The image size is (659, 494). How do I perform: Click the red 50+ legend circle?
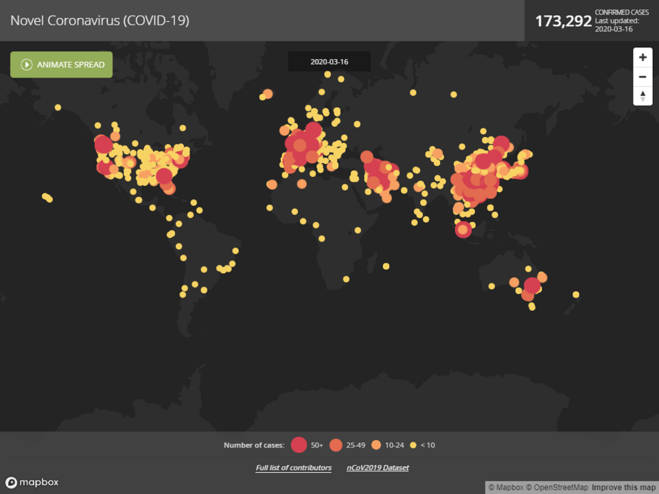299,445
